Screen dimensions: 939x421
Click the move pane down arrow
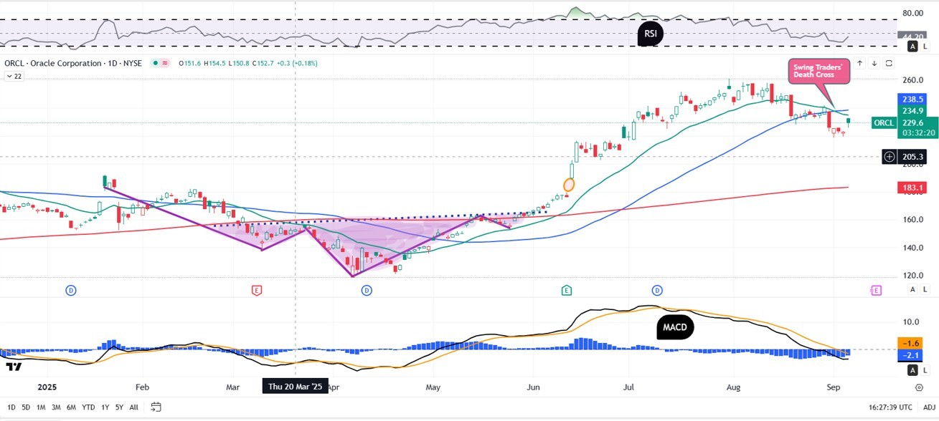point(874,63)
